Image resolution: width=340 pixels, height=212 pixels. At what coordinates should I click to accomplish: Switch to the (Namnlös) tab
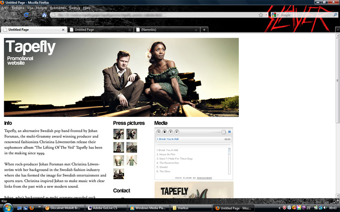[x=167, y=29]
